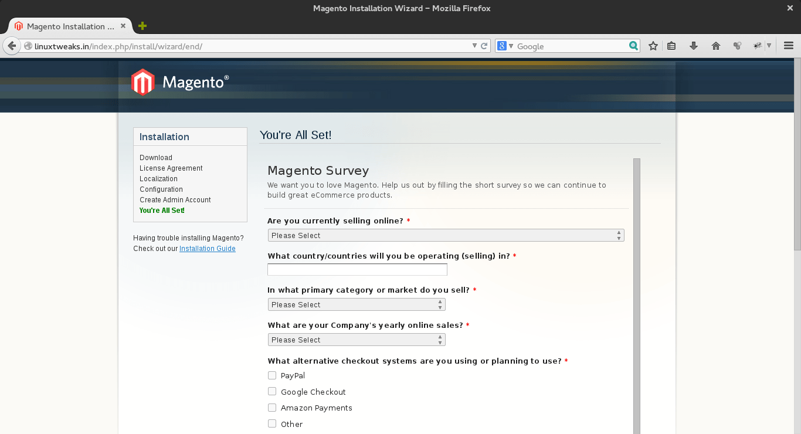Click License Agreement step
Image resolution: width=801 pixels, height=434 pixels.
pos(171,168)
